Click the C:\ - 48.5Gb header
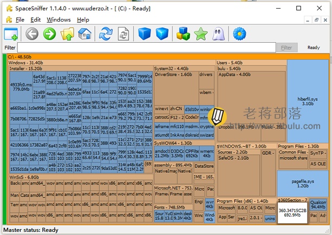 [x=168, y=57]
